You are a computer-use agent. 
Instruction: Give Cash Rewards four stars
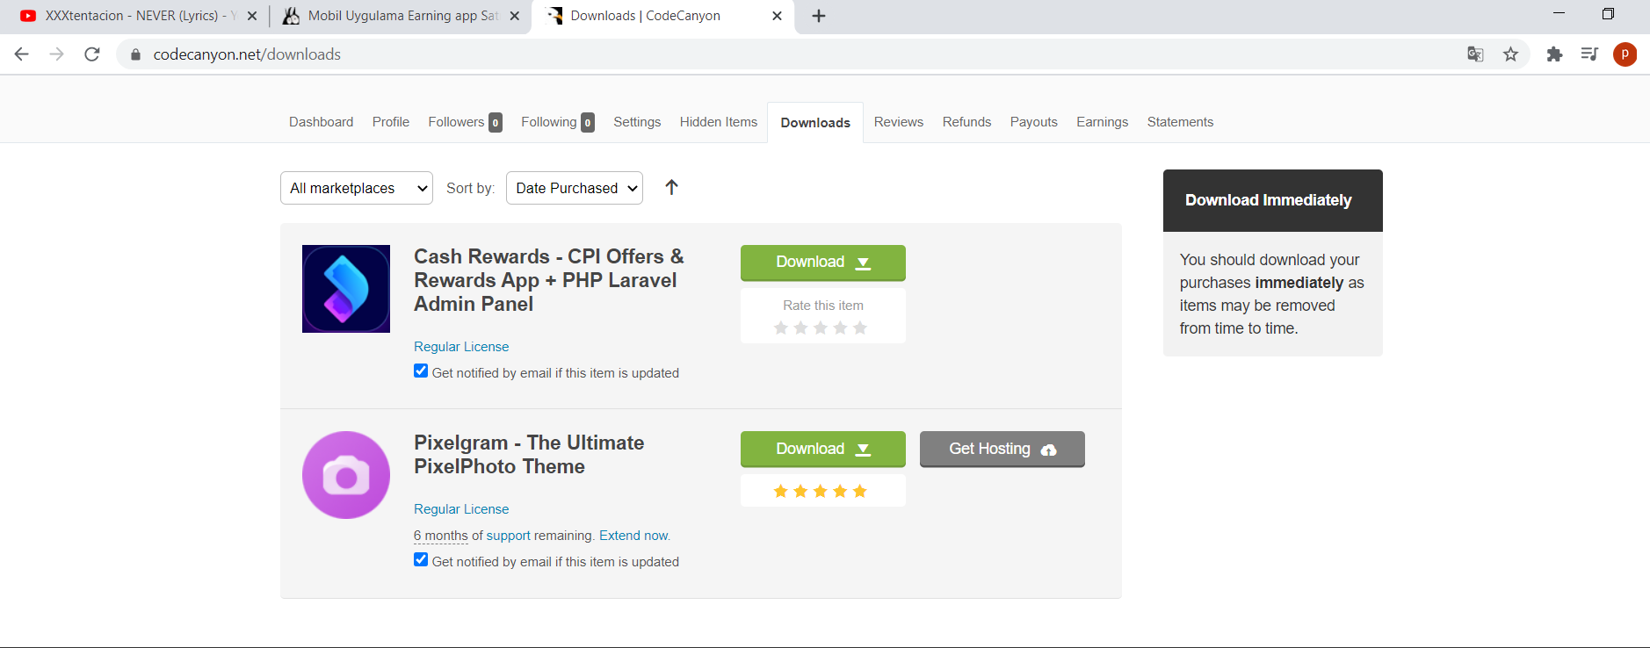[840, 328]
